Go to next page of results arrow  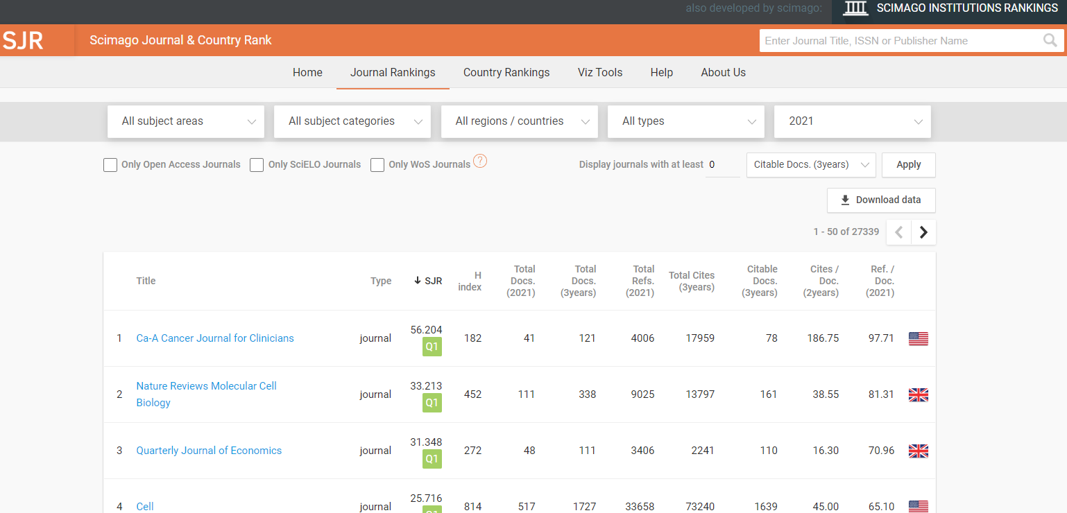coord(923,232)
